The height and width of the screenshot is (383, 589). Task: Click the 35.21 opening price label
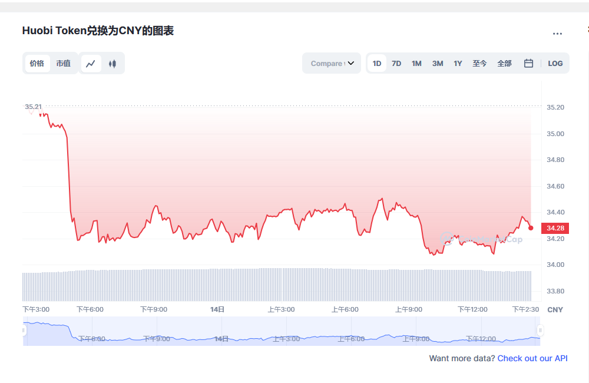coord(34,107)
